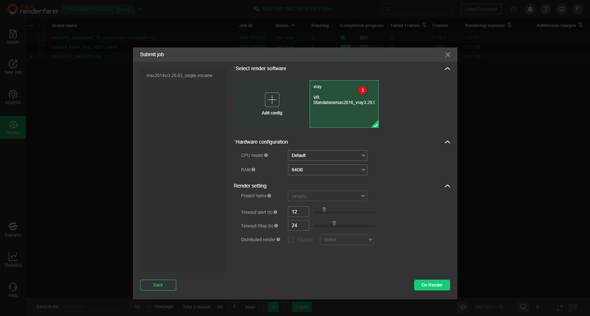Viewport: 590px width, 316px height.
Task: Open the Project name dropdown
Action: (327, 196)
